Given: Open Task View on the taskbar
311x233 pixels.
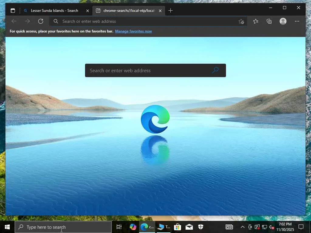Looking at the screenshot, I should click(119, 227).
